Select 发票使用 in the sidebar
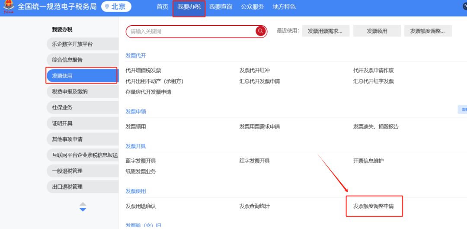467x229 pixels. (82, 76)
